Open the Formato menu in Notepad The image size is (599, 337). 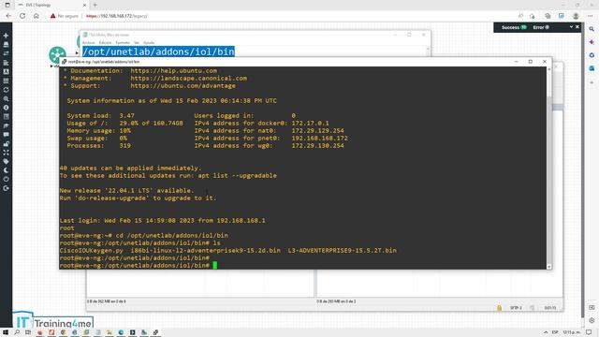pos(123,43)
